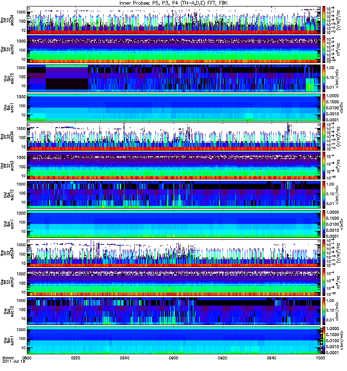The image size is (347, 371).
Task: Pick the color bar of tha scm3 spectrogram
Action: [323, 49]
